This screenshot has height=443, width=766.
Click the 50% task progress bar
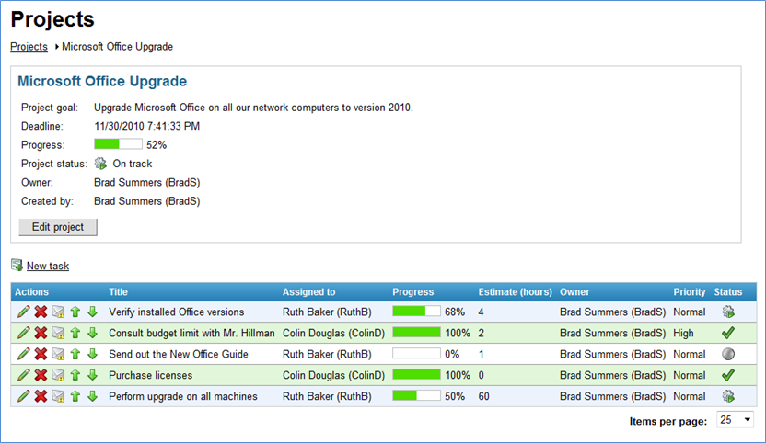[416, 396]
